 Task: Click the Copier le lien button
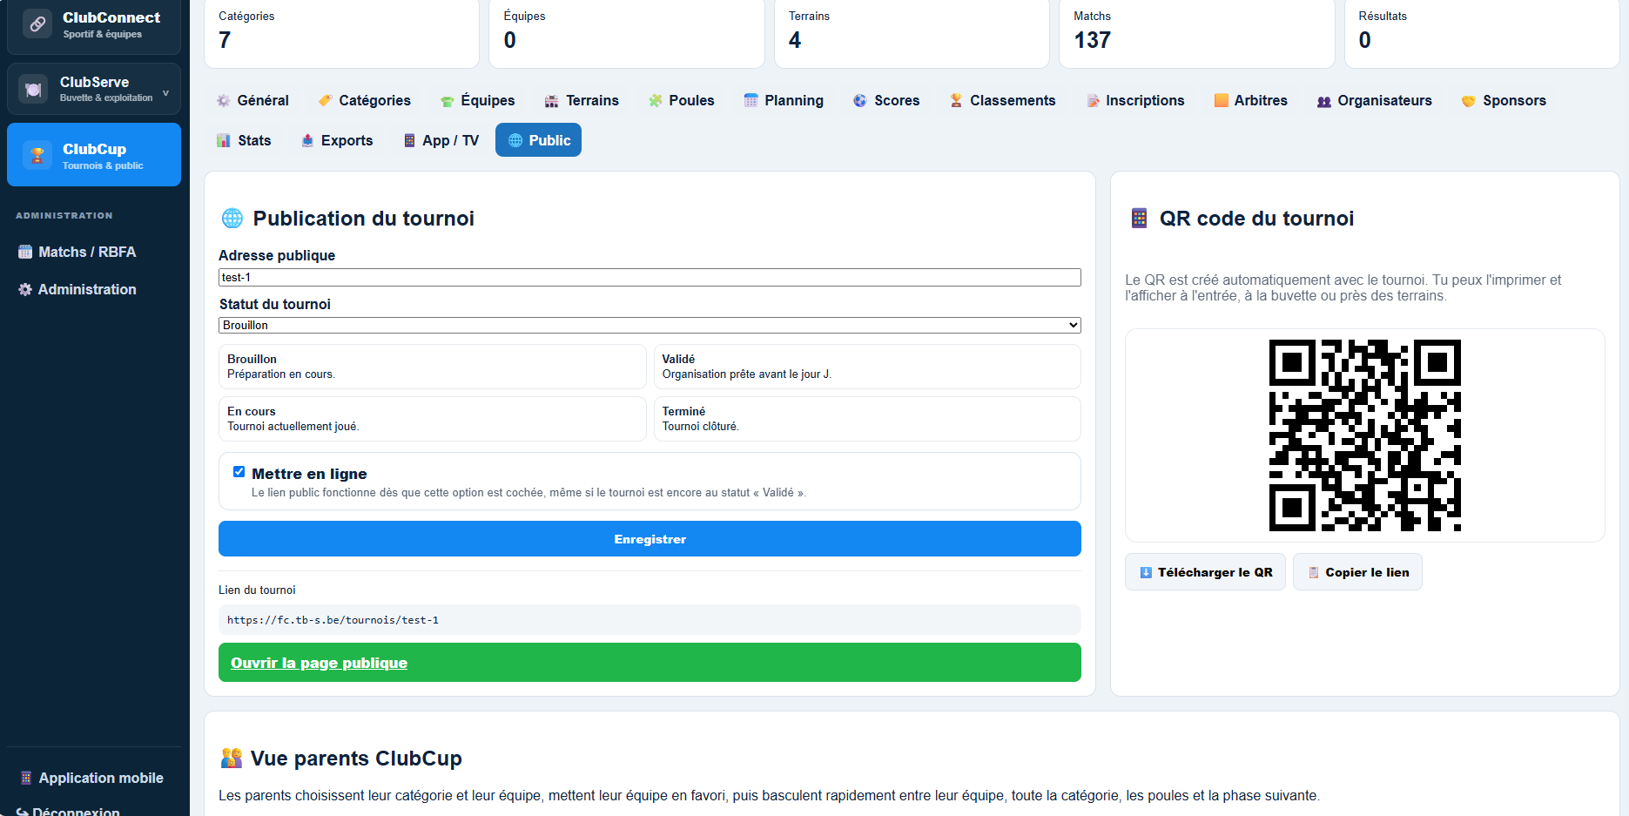[1357, 572]
